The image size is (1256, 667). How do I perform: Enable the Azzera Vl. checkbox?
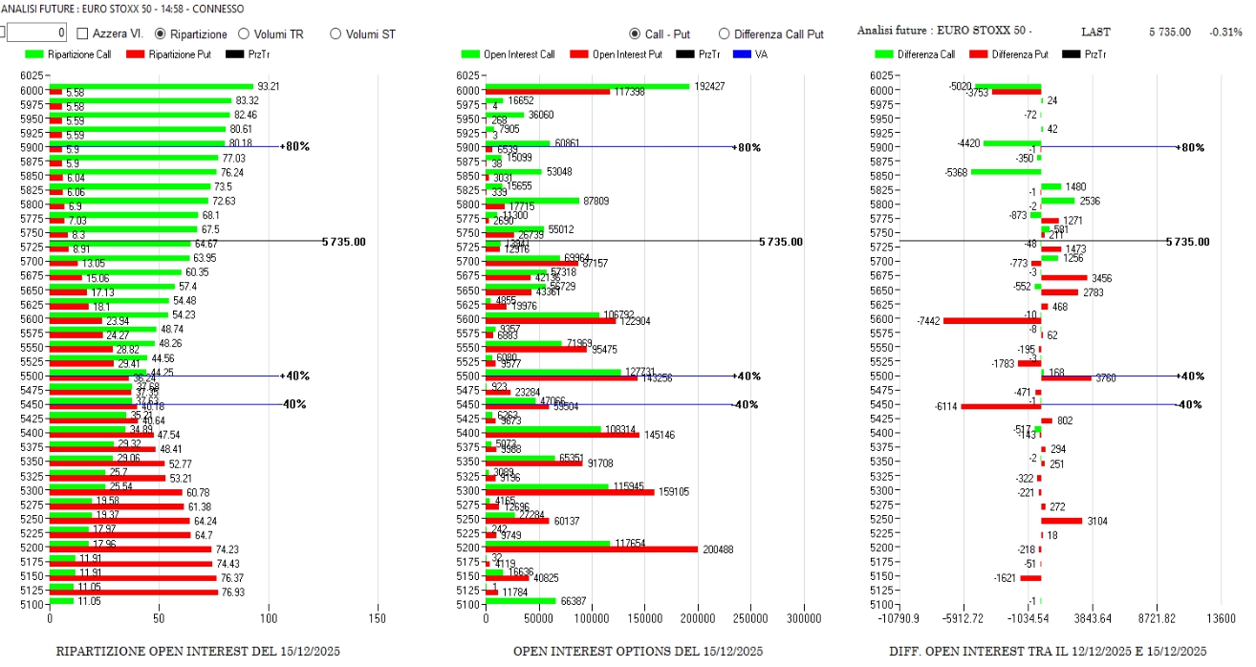(82, 33)
